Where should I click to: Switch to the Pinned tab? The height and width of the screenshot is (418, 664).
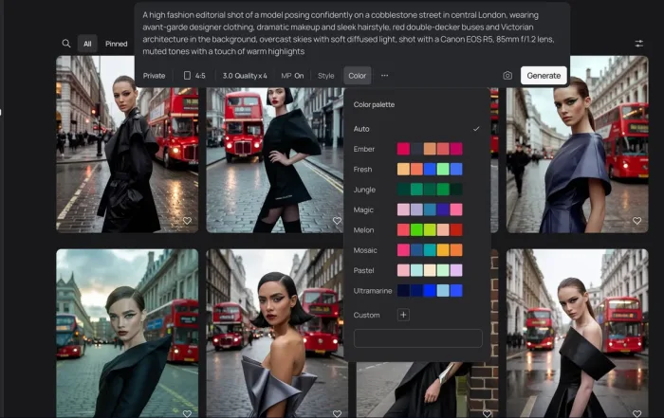coord(116,44)
